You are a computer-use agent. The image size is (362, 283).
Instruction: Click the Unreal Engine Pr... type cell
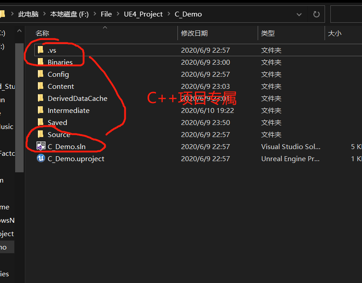(290, 159)
